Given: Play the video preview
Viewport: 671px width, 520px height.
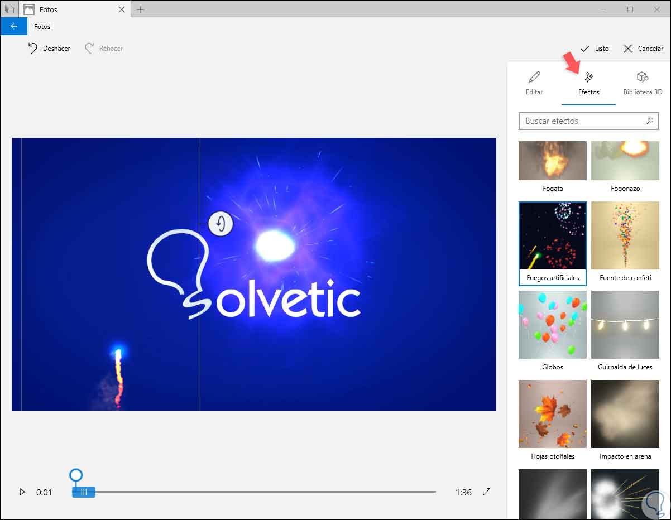Looking at the screenshot, I should (x=22, y=492).
